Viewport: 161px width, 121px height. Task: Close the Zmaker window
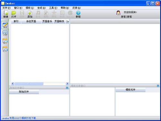point(158,3)
